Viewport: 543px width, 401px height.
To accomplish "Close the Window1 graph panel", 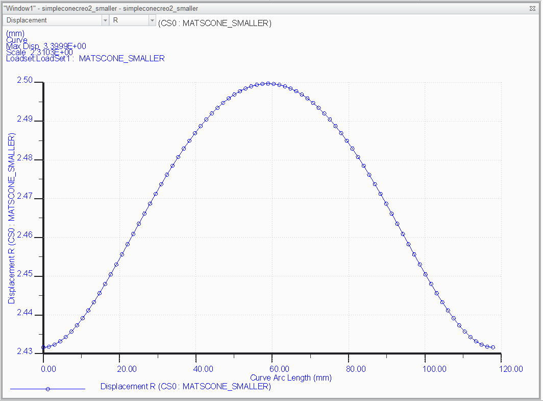I will [533, 8].
